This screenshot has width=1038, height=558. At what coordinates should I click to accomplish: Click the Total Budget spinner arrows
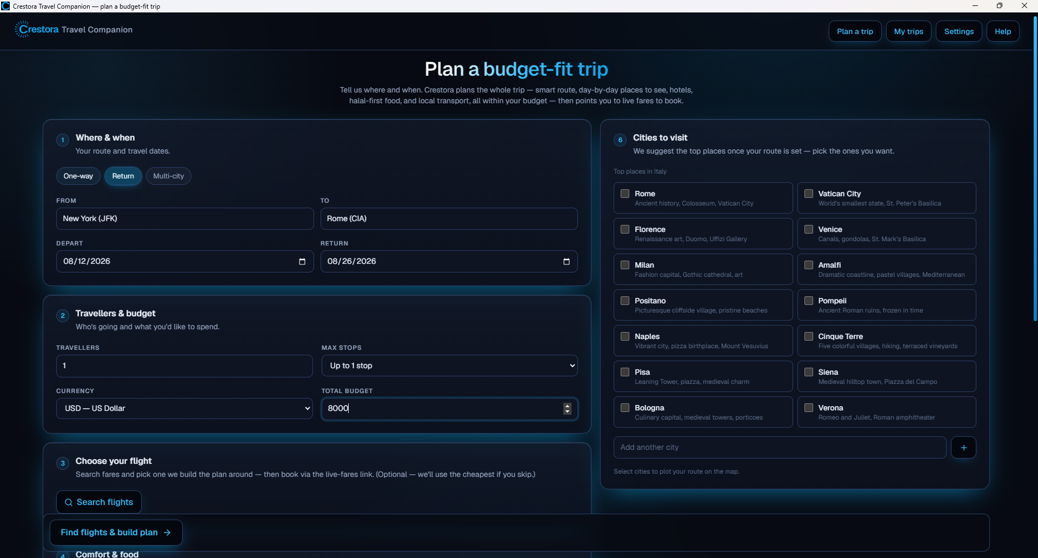pos(567,409)
